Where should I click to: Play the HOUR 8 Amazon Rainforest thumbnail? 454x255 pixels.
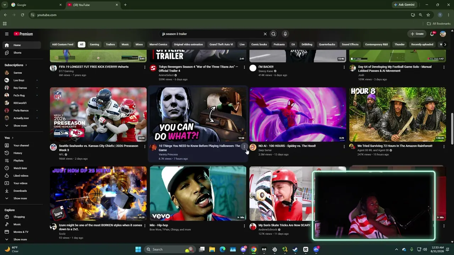pos(398,114)
